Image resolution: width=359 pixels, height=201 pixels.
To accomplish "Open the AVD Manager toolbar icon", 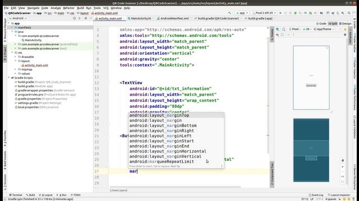I will pos(338,13).
